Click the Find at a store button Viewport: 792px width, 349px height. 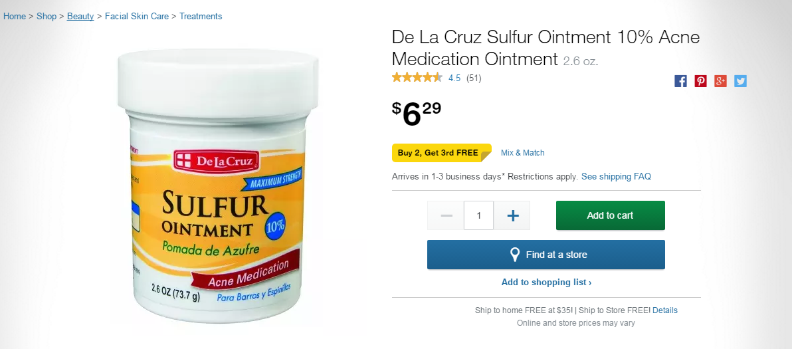pos(546,255)
